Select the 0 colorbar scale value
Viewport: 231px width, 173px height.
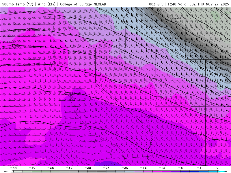pos(218,168)
